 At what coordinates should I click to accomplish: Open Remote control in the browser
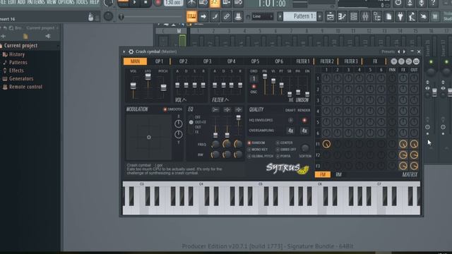click(25, 87)
